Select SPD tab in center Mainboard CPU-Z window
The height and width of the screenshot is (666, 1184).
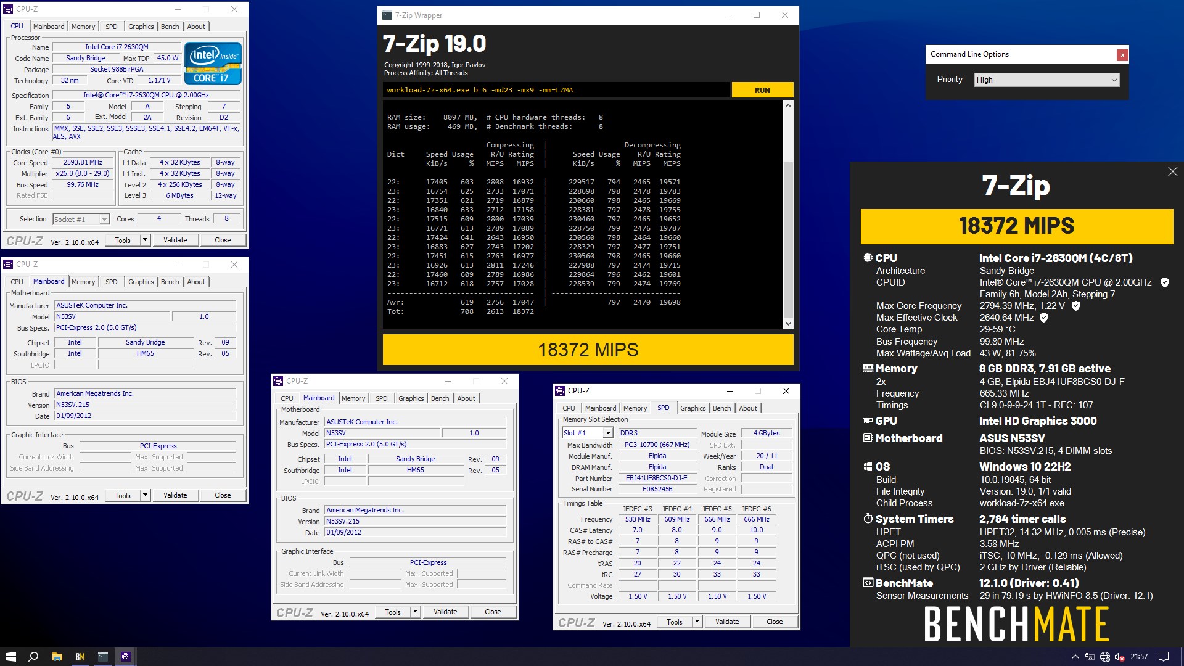coord(382,398)
